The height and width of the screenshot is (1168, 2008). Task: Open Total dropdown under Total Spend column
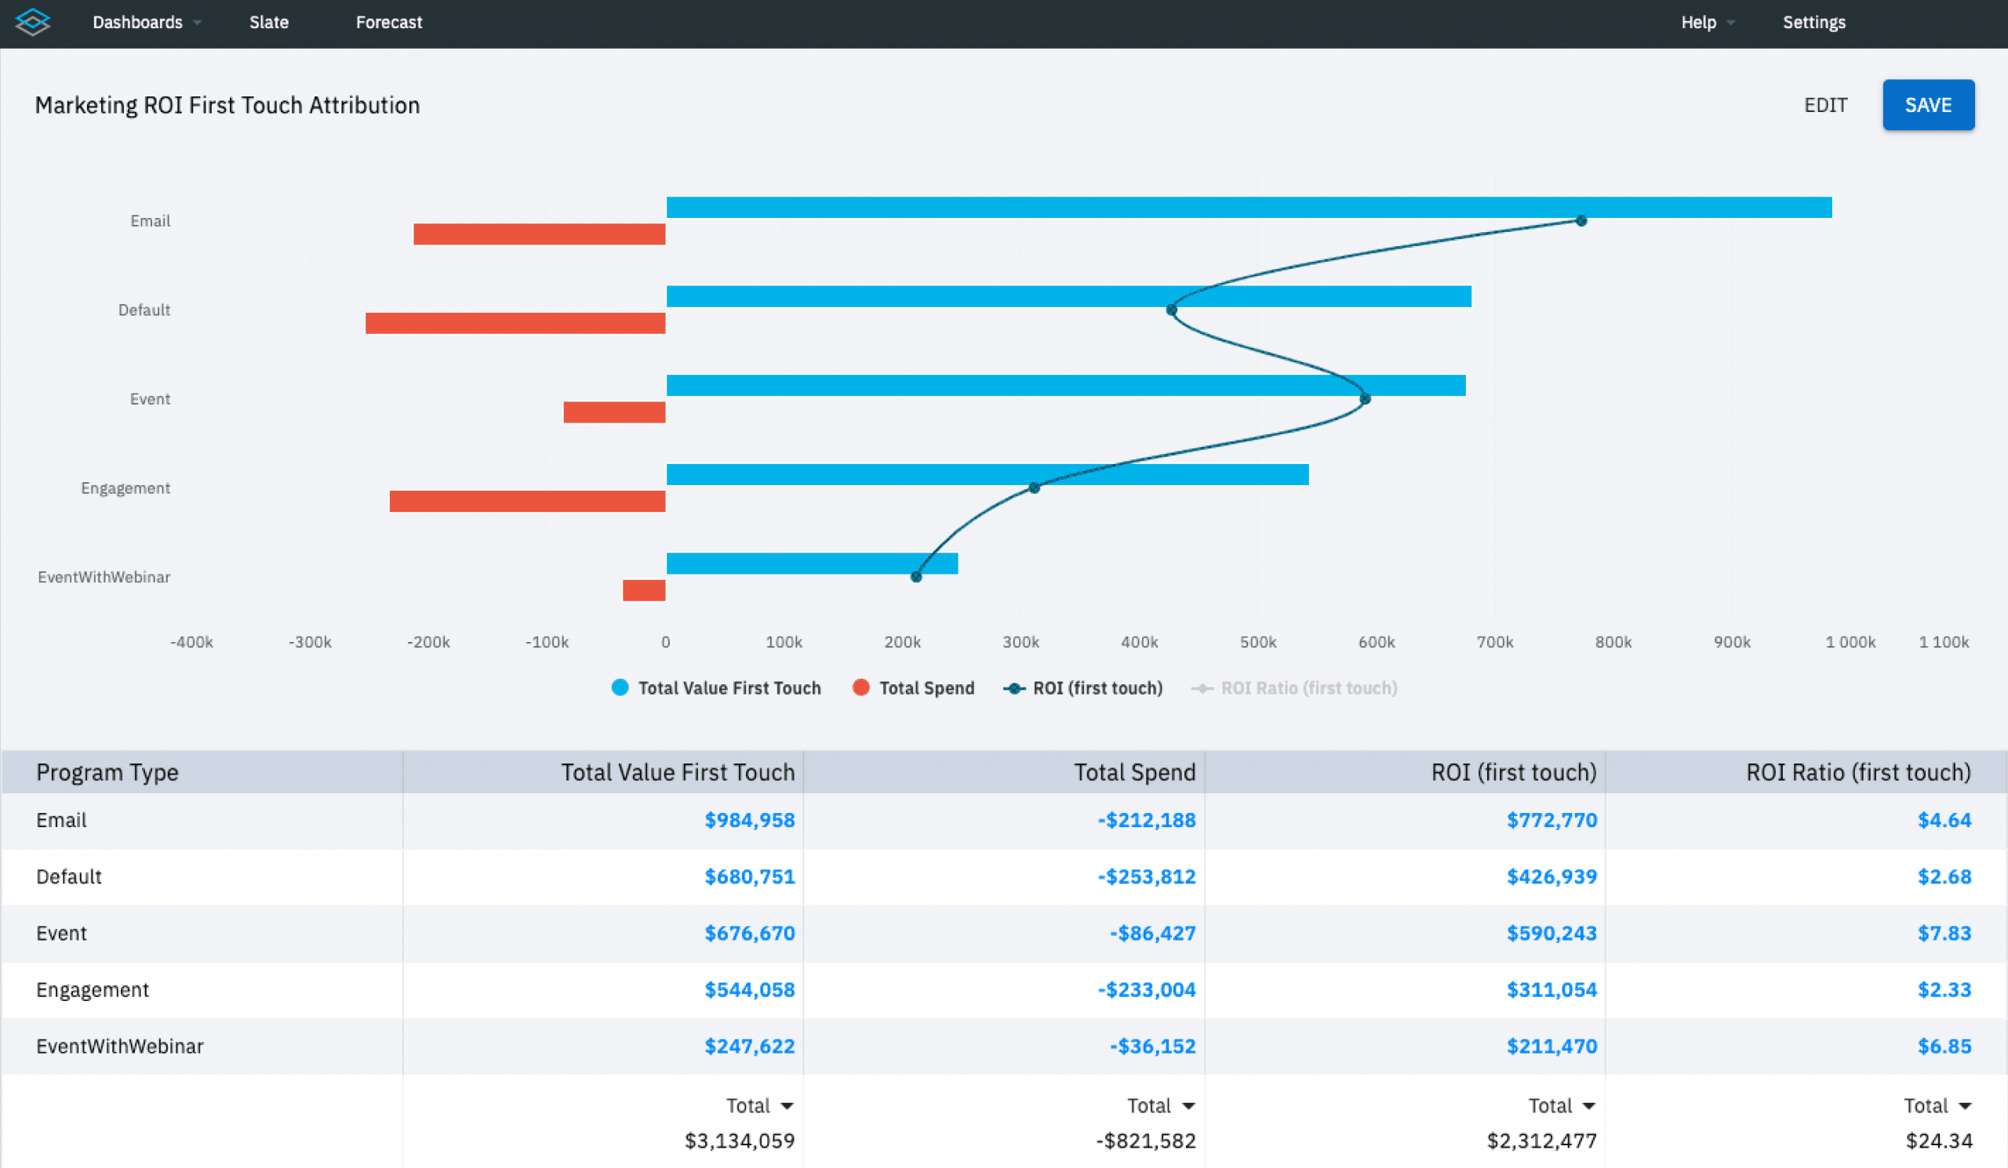(1161, 1106)
